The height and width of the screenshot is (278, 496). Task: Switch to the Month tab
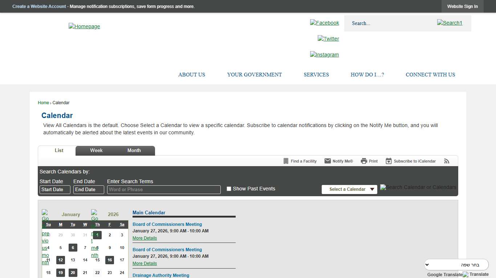(x=134, y=151)
